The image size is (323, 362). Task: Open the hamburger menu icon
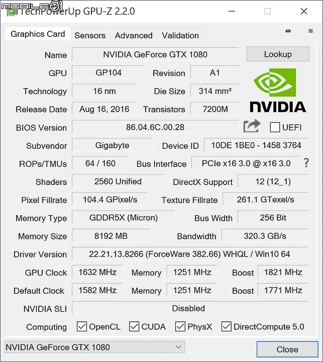[310, 31]
